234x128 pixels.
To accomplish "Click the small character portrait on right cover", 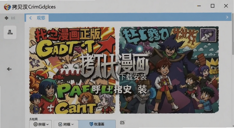I will (x=208, y=35).
